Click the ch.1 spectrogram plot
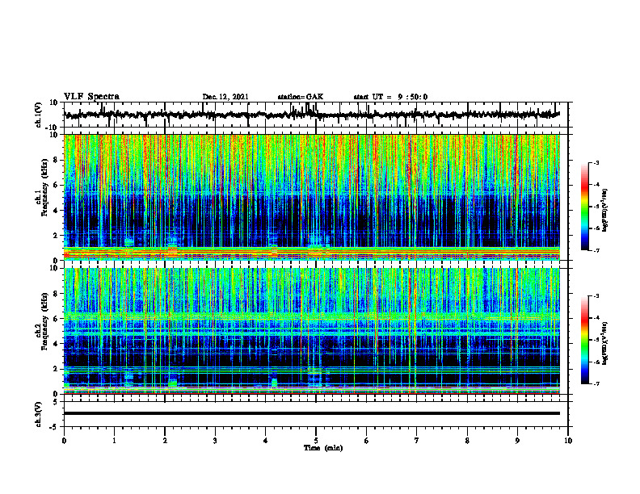Screen dimensions: 640x494 311,197
